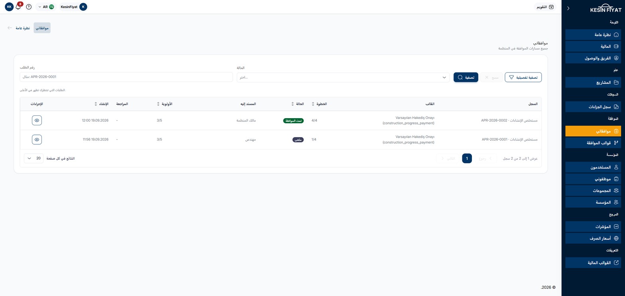This screenshot has width=625, height=296.
Task: Open المؤسسة sidebar item
Action: point(593,202)
